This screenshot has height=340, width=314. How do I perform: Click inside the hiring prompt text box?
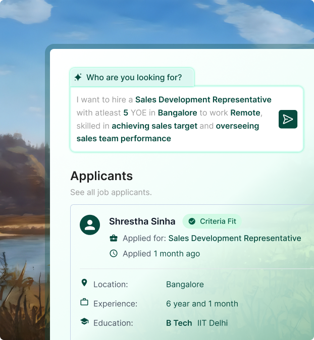172,119
